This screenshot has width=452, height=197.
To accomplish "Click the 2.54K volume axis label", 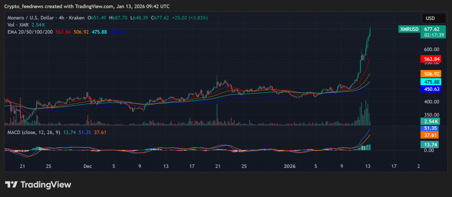I will point(429,121).
